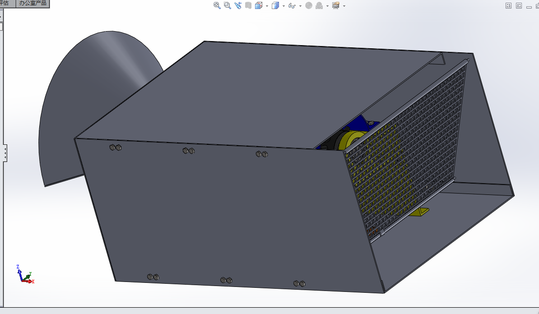Viewport: 539px width, 314px height.
Task: Switch to the 办公室产品 tab
Action: [33, 4]
